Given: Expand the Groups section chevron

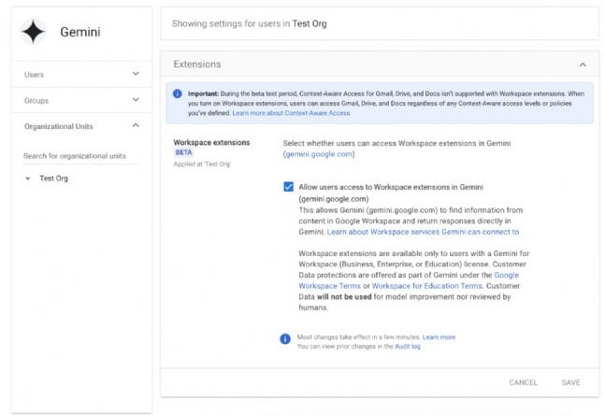Looking at the screenshot, I should click(x=136, y=100).
